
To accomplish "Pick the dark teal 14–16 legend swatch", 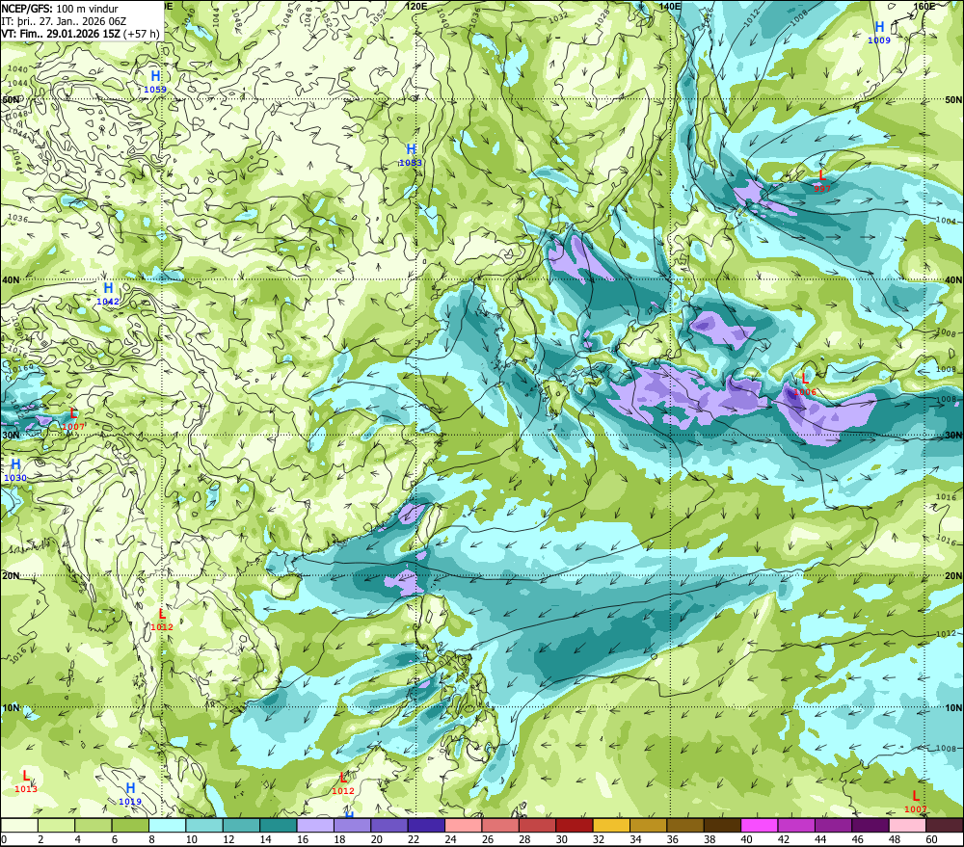I will (x=279, y=825).
